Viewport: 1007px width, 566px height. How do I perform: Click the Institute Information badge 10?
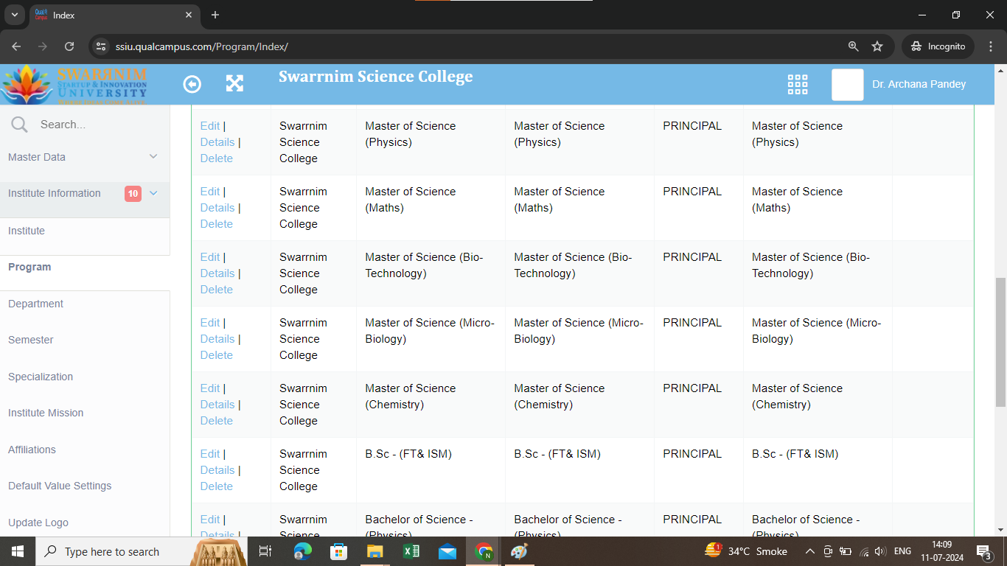point(133,194)
